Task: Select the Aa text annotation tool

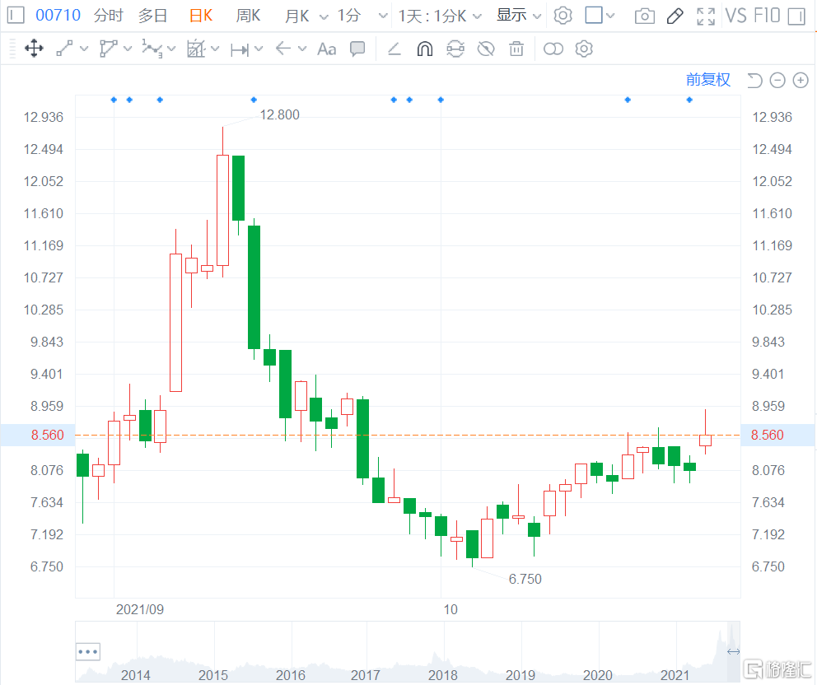Action: pyautogui.click(x=327, y=49)
